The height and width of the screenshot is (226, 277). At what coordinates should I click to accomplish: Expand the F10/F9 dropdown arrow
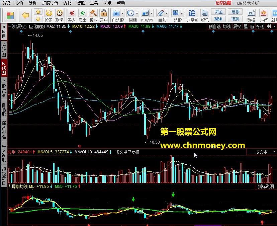click(152, 13)
